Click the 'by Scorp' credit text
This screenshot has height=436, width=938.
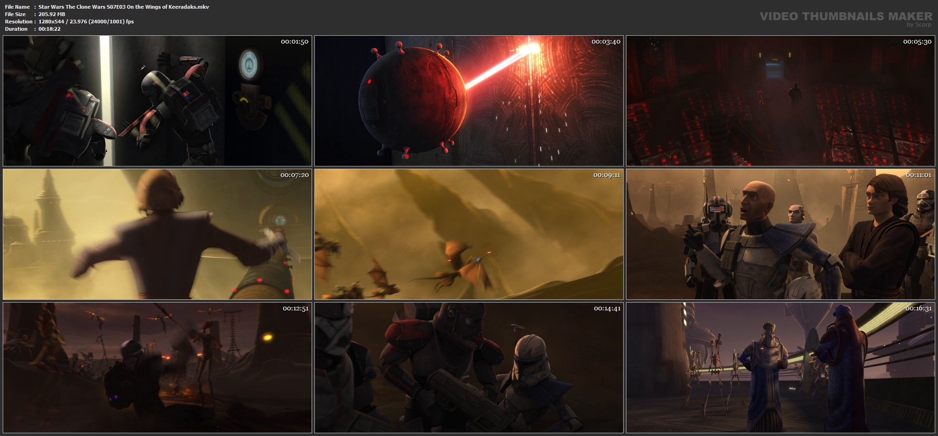(x=919, y=25)
